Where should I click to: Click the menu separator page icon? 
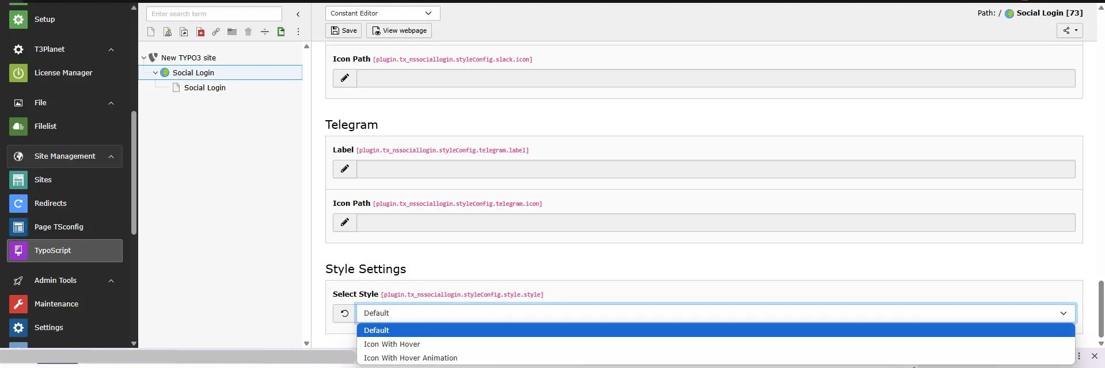tap(265, 32)
